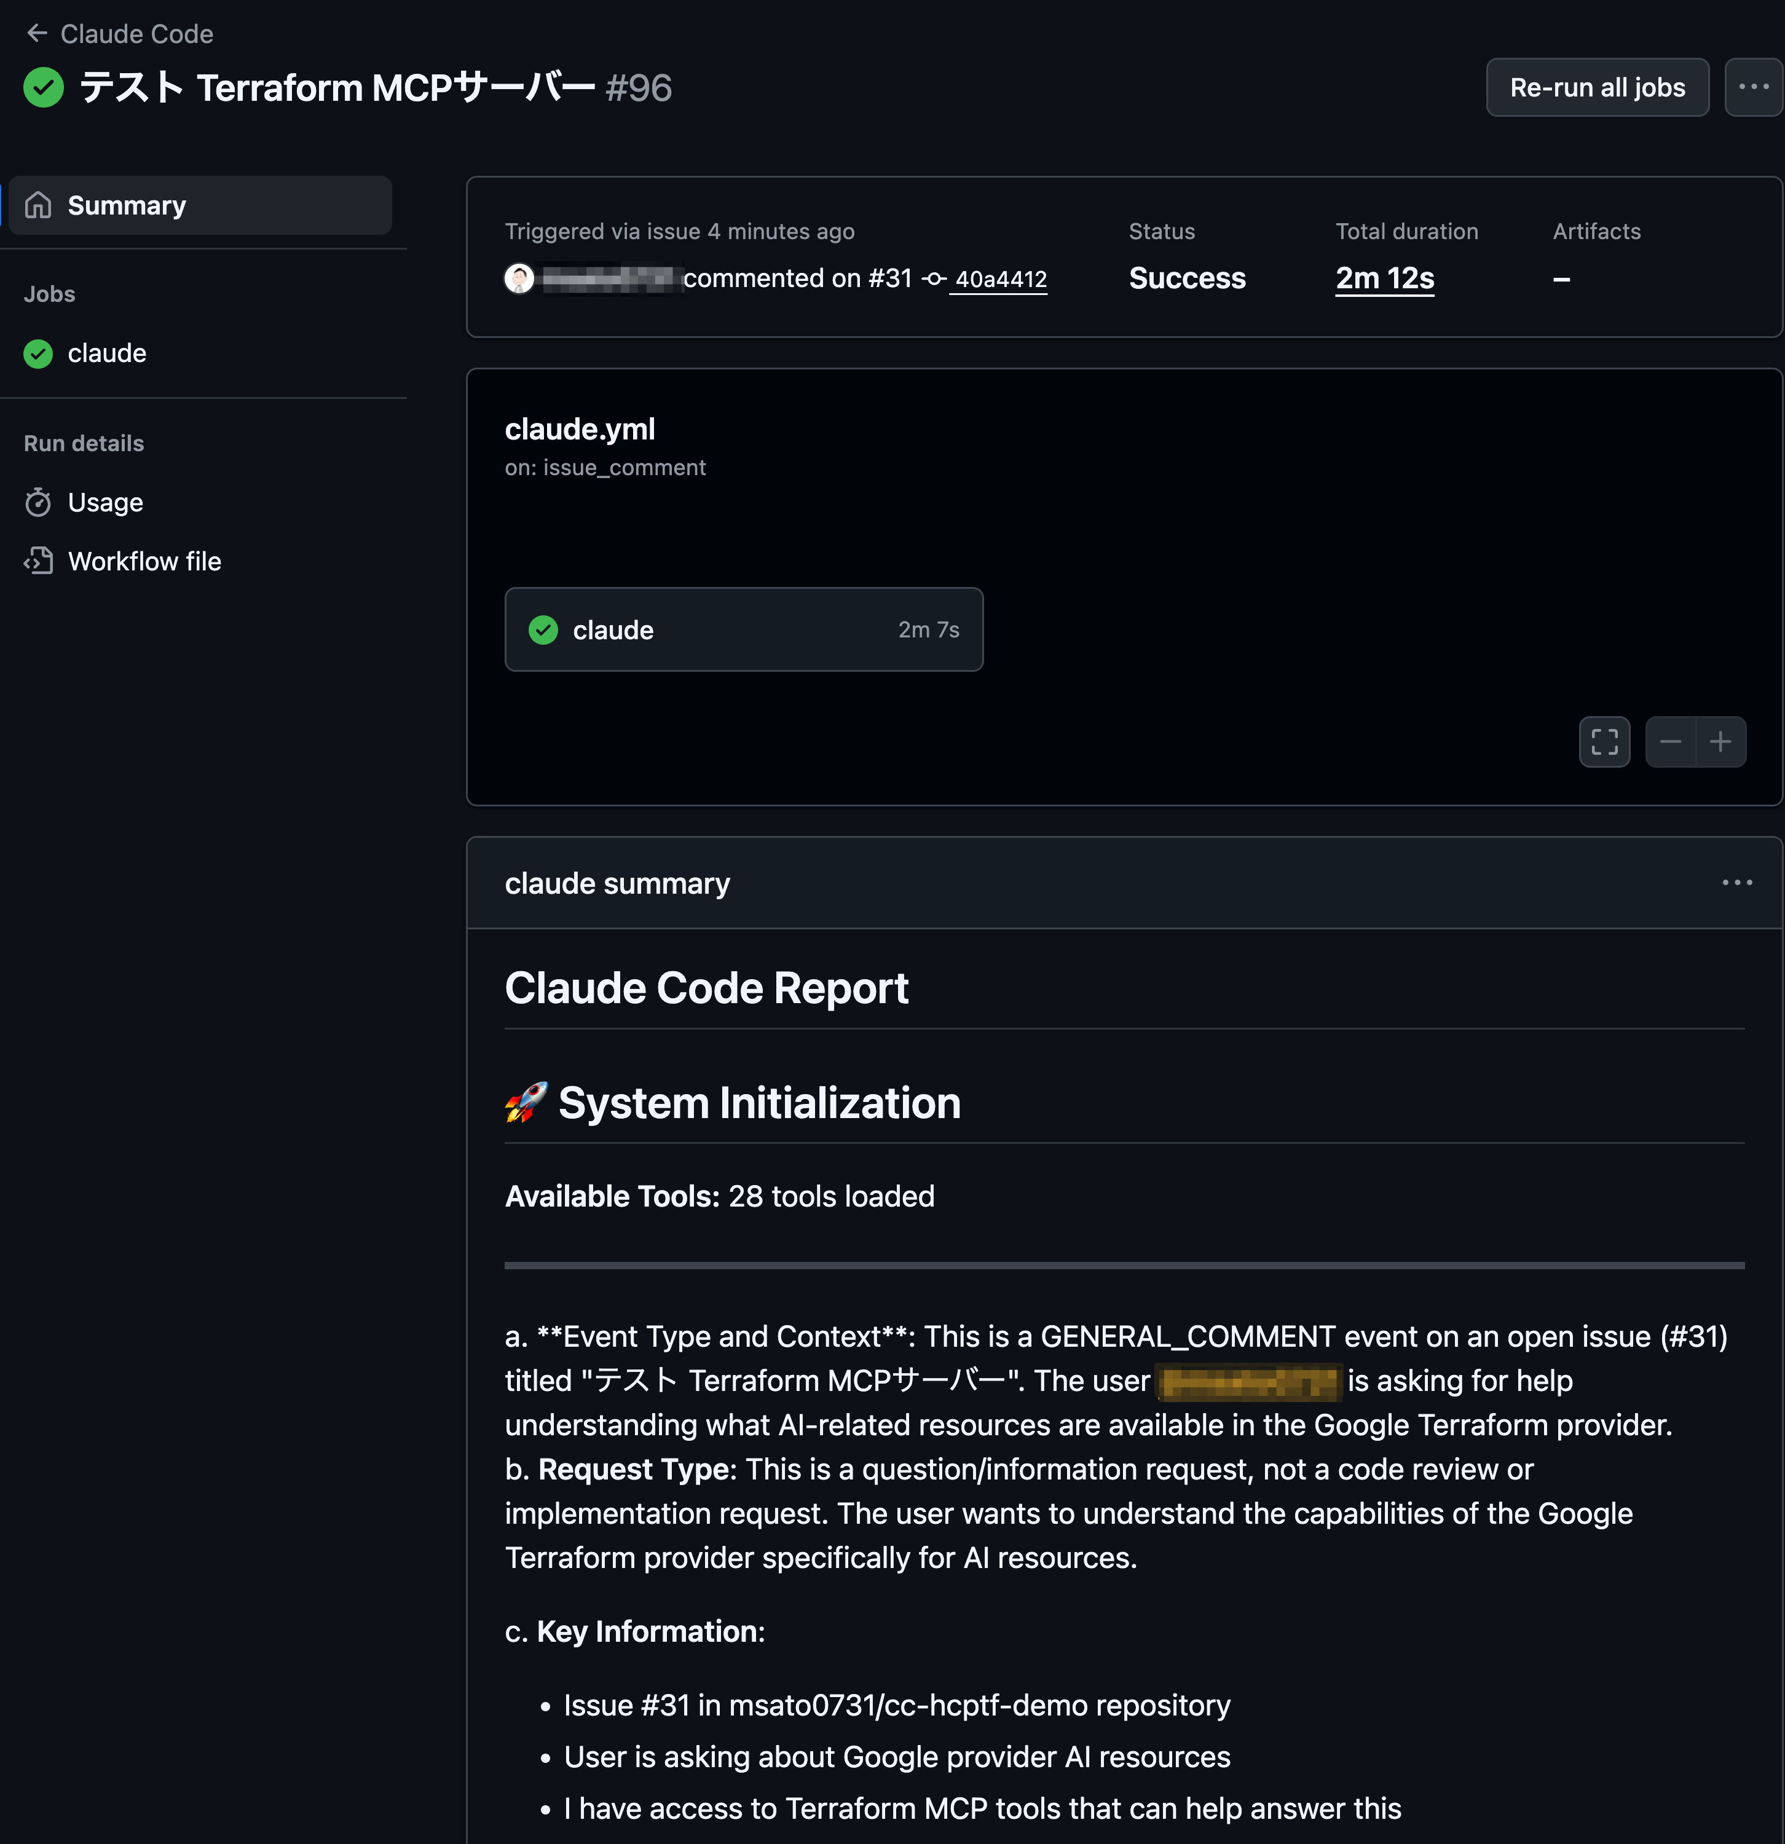This screenshot has width=1785, height=1844.
Task: Zoom in on the workflow graph
Action: (1721, 741)
